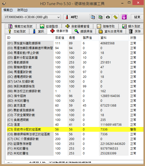Select row (03) 馬達旋轉到標準轉速所需時間
Viewport: 145px width, 166px height.
(75, 48)
